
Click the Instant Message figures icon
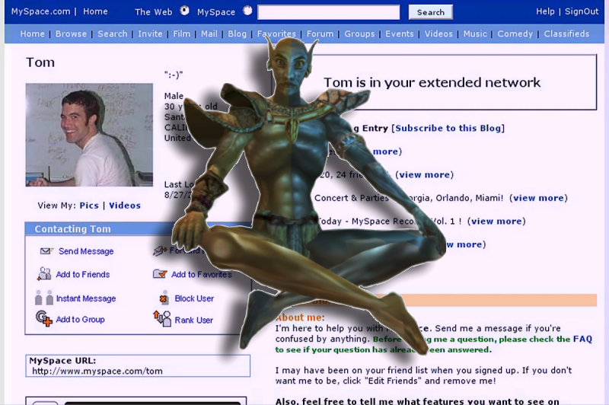coord(44,298)
